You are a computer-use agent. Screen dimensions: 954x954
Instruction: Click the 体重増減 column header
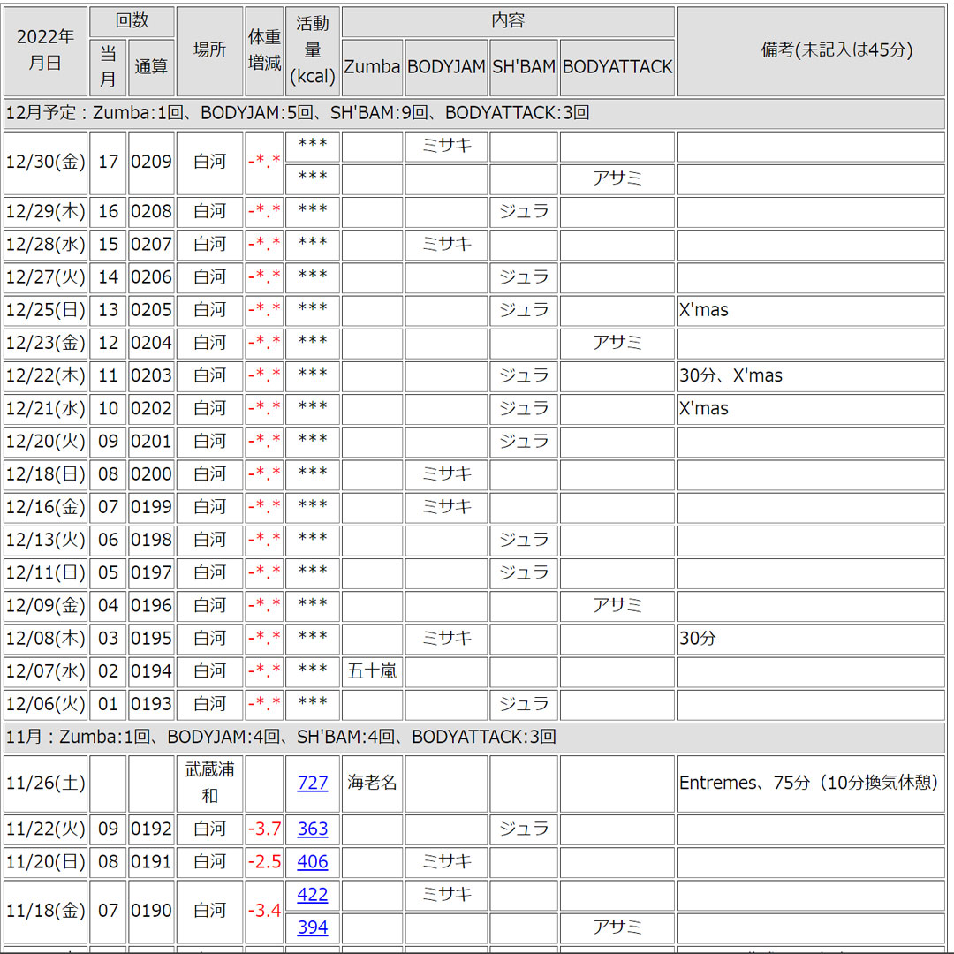[x=264, y=51]
